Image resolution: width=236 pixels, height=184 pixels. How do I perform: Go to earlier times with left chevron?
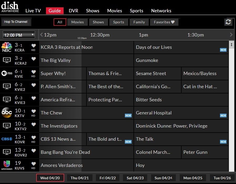[x=41, y=35]
